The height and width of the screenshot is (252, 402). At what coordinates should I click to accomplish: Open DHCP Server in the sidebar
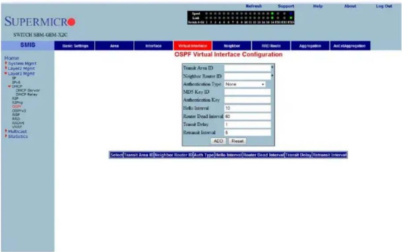pos(27,90)
